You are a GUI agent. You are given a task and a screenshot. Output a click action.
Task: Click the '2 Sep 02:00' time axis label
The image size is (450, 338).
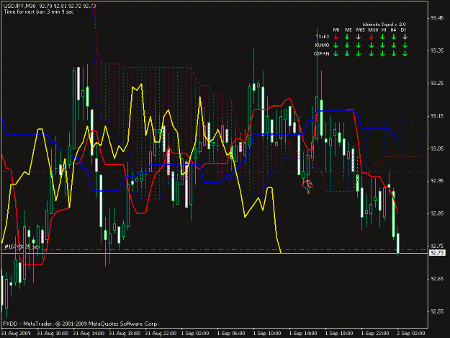click(411, 334)
